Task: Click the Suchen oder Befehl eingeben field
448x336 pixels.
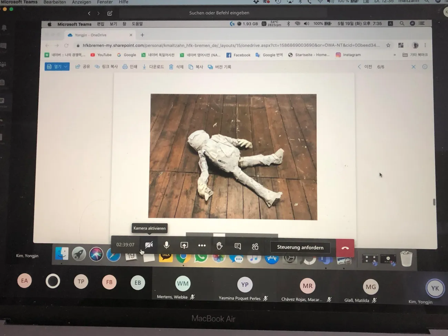Action: pyautogui.click(x=219, y=13)
